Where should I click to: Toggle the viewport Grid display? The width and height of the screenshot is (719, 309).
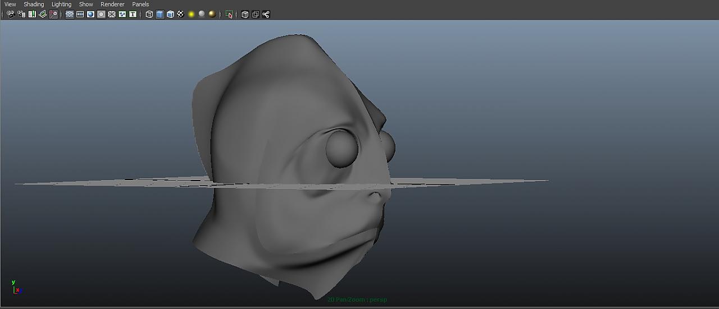[x=70, y=15]
